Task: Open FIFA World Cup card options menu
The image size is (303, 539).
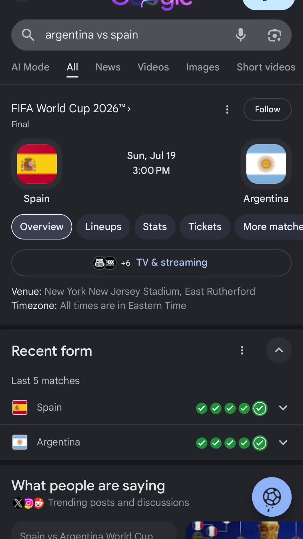Action: point(227,109)
